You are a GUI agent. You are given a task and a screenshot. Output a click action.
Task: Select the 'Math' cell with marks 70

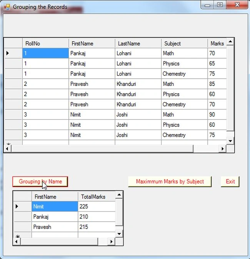click(x=184, y=53)
